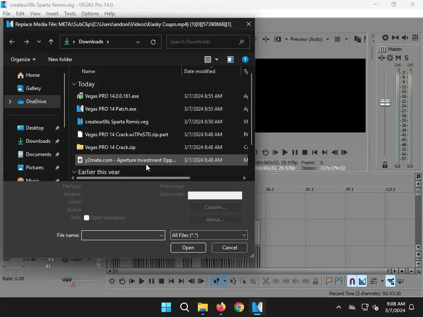This screenshot has width=423, height=317.
Task: Click Play From Start in the timeline transport bar
Action: pos(132,281)
